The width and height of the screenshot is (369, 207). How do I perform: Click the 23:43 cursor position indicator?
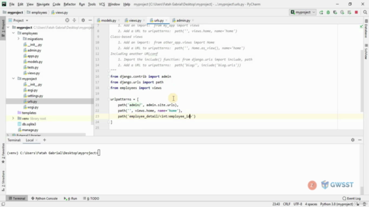[x=276, y=204]
